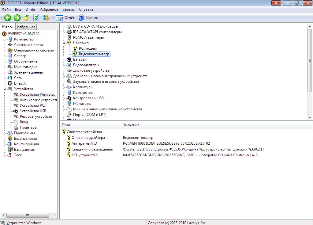This screenshot has width=313, height=225.
Task: Expand the Мультимедиа node
Action: pos(5,67)
